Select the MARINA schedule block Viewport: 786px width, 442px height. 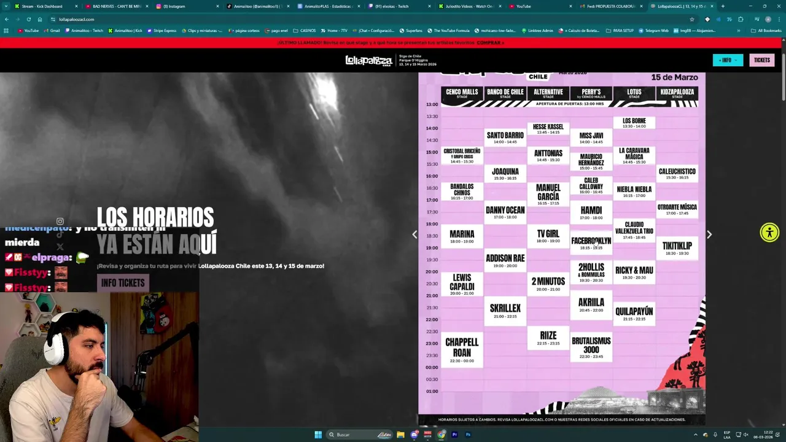pyautogui.click(x=462, y=236)
